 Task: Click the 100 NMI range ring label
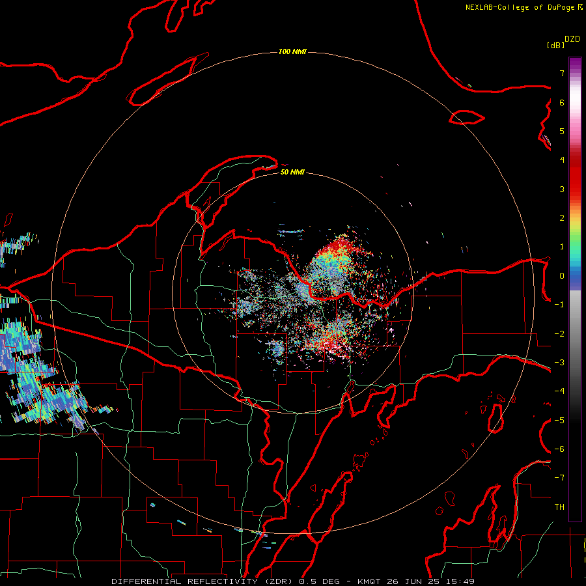[292, 51]
